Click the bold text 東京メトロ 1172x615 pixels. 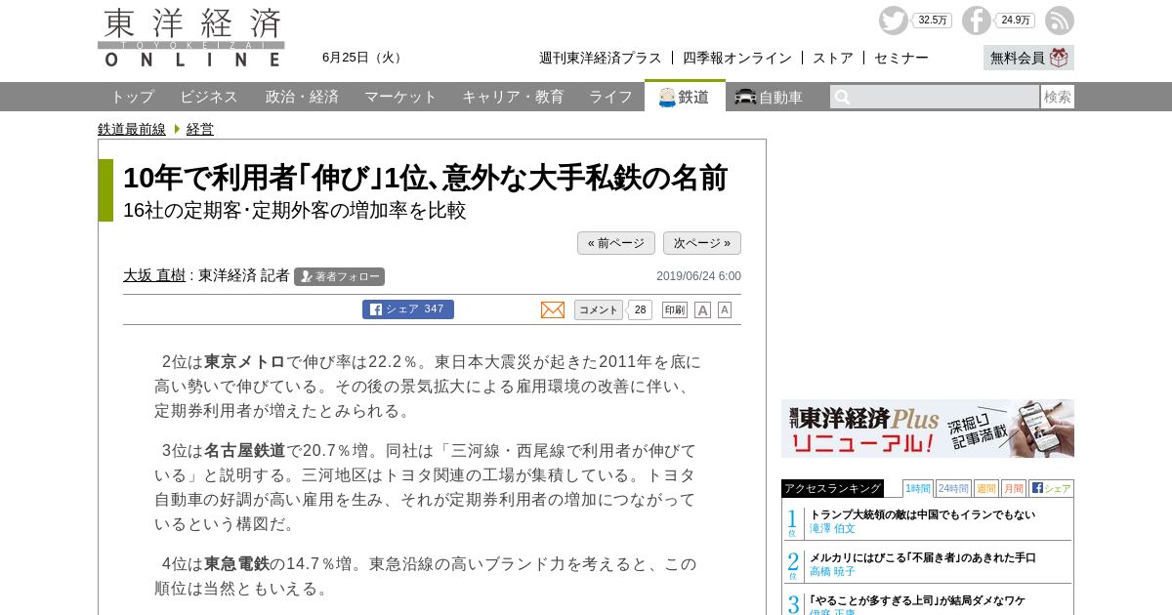[245, 361]
